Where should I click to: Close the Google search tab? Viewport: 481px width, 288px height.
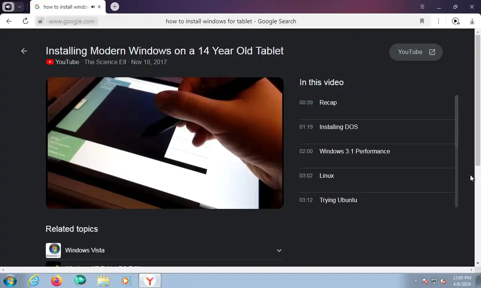coord(99,7)
